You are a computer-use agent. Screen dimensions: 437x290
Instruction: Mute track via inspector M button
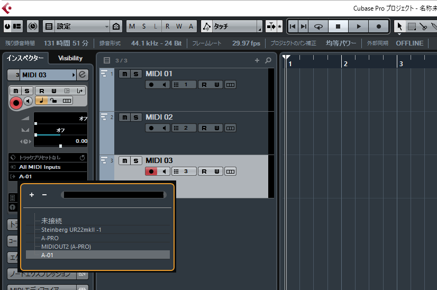coord(16,91)
